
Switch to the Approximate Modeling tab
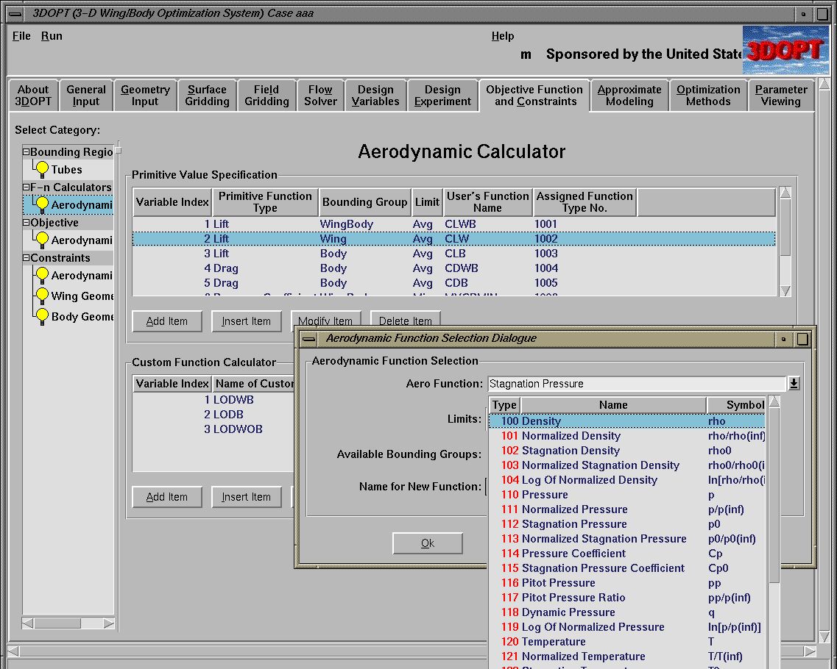coord(629,96)
